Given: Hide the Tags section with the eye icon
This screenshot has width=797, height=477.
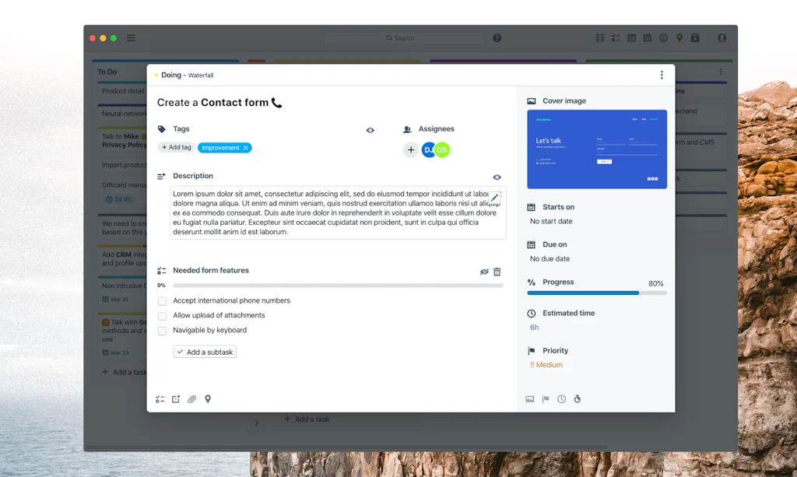Looking at the screenshot, I should click(x=370, y=130).
